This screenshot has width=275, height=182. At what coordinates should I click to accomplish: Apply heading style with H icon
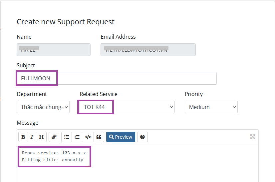click(41, 137)
